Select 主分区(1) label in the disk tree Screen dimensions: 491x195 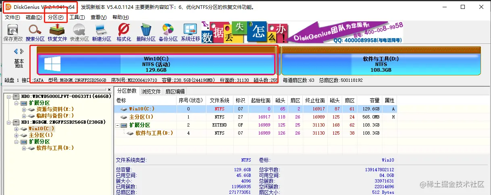click(41, 135)
